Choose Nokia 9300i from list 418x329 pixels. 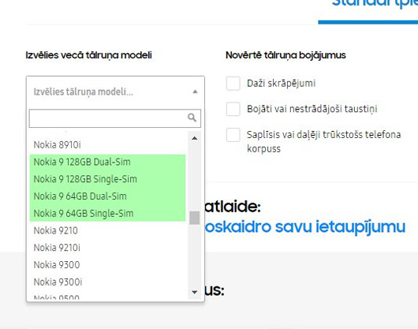pyautogui.click(x=107, y=282)
